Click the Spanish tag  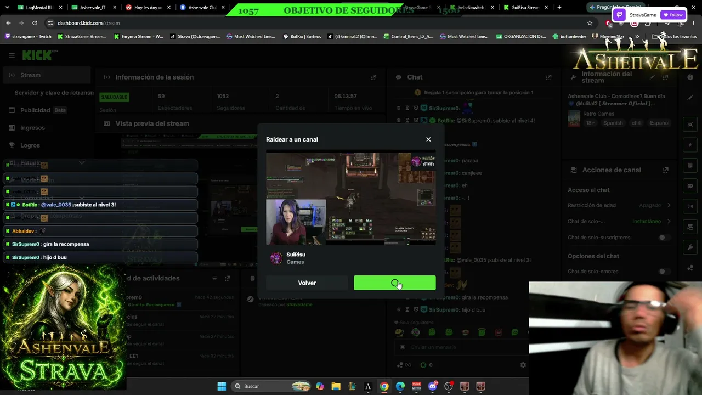pyautogui.click(x=613, y=123)
